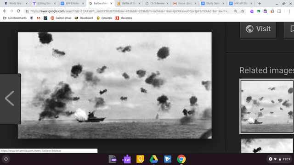Open the Edpuzzle bookmark

coord(104,18)
